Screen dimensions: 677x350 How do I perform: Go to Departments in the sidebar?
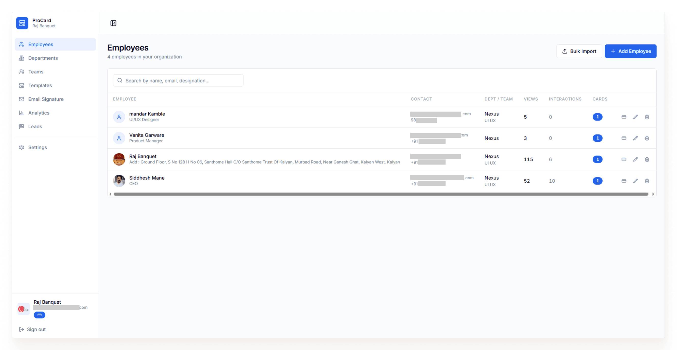pyautogui.click(x=55, y=58)
